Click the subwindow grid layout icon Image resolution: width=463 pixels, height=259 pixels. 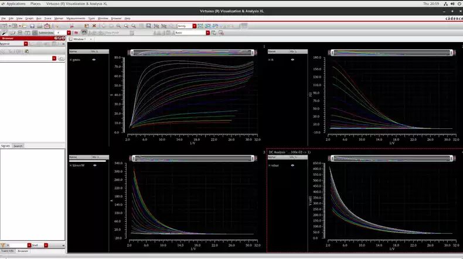pos(35,33)
